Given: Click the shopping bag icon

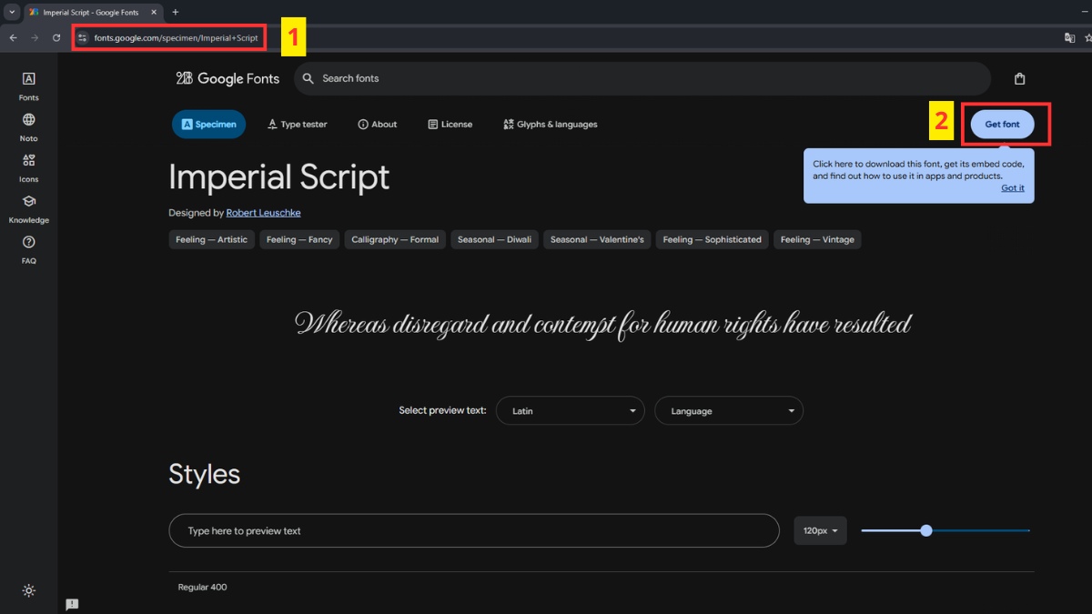Looking at the screenshot, I should [1019, 79].
